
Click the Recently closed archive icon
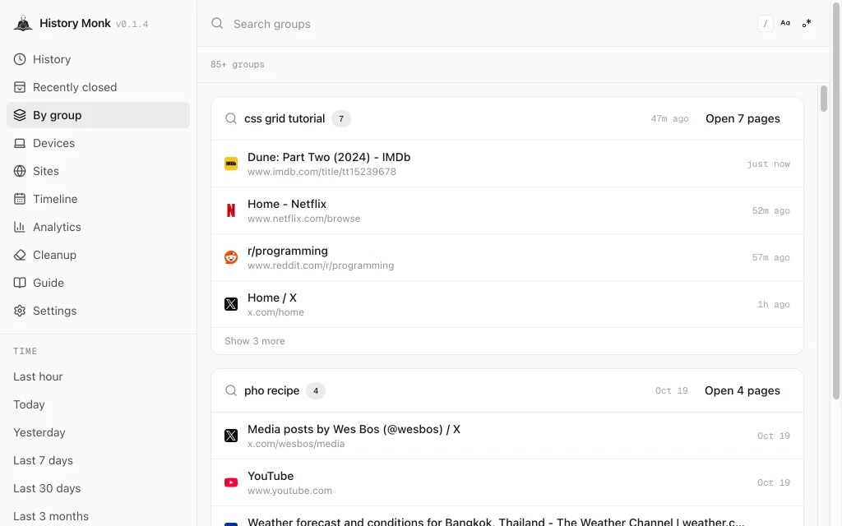(x=20, y=87)
